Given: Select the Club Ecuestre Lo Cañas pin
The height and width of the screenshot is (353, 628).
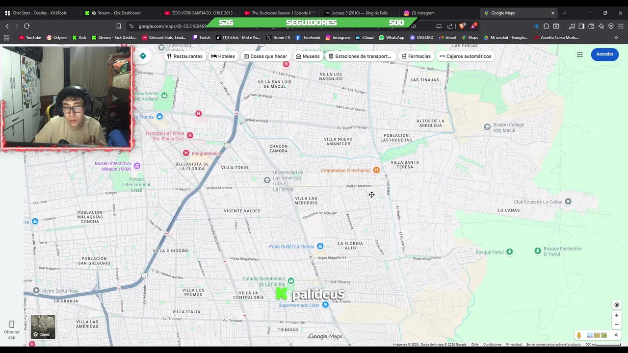Looking at the screenshot, I should tap(568, 202).
